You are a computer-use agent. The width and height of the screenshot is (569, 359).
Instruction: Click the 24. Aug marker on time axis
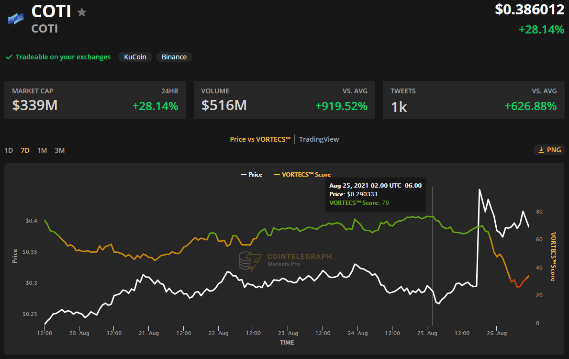pos(358,333)
